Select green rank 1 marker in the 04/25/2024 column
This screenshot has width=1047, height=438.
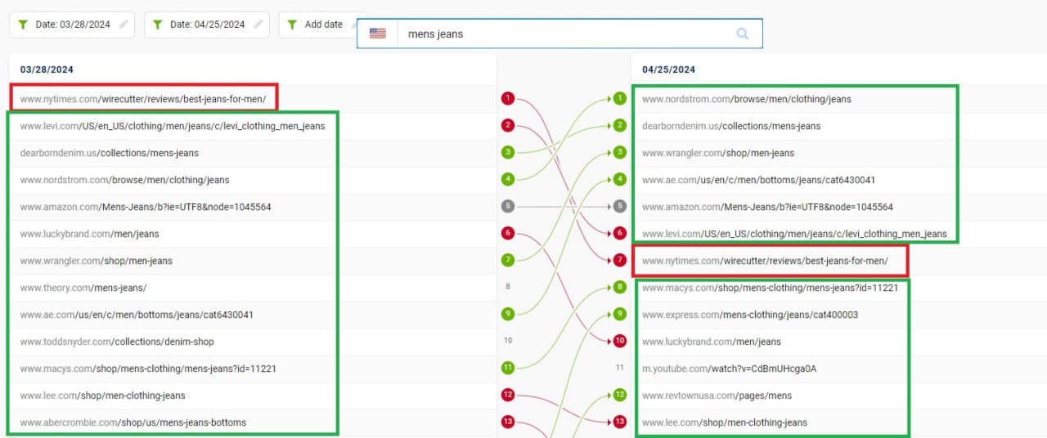point(620,99)
